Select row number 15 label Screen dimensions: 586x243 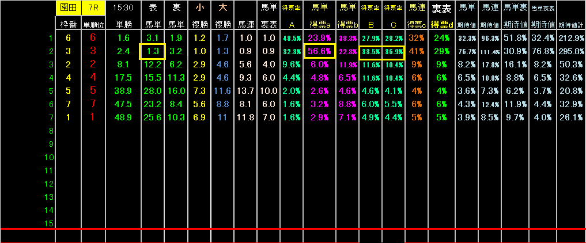point(50,223)
